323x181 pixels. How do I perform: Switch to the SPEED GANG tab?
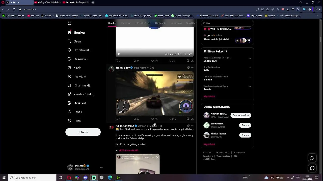click(x=143, y=23)
